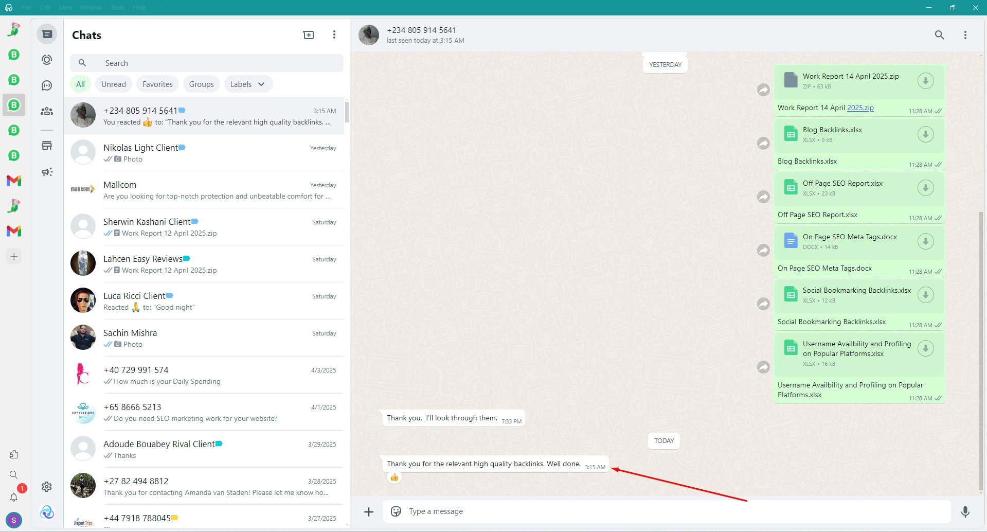987x532 pixels.
Task: Download Work Report 14 April 2025.zip
Action: click(x=925, y=81)
